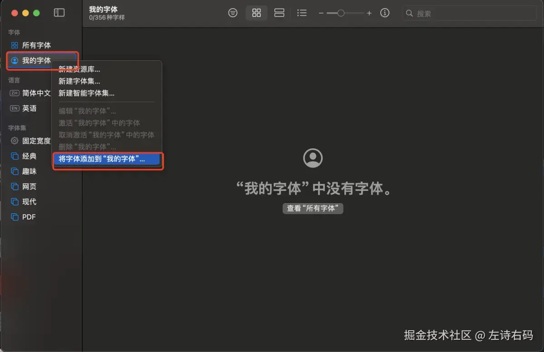
Task: Click the person icon in the empty-state area
Action: point(313,158)
